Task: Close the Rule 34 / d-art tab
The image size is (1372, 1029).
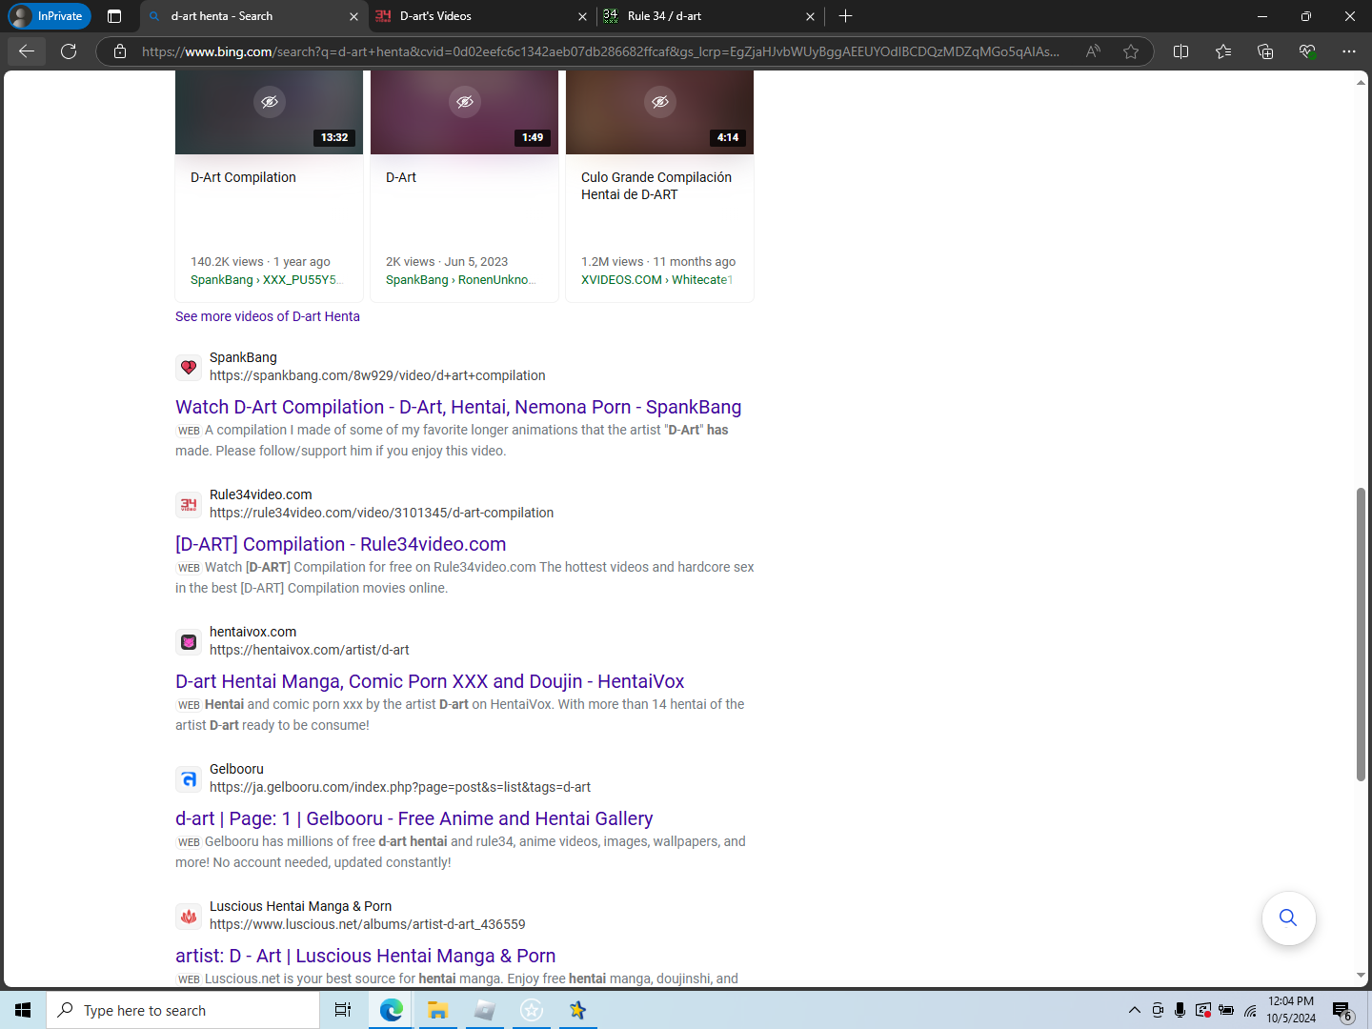Action: 810,16
